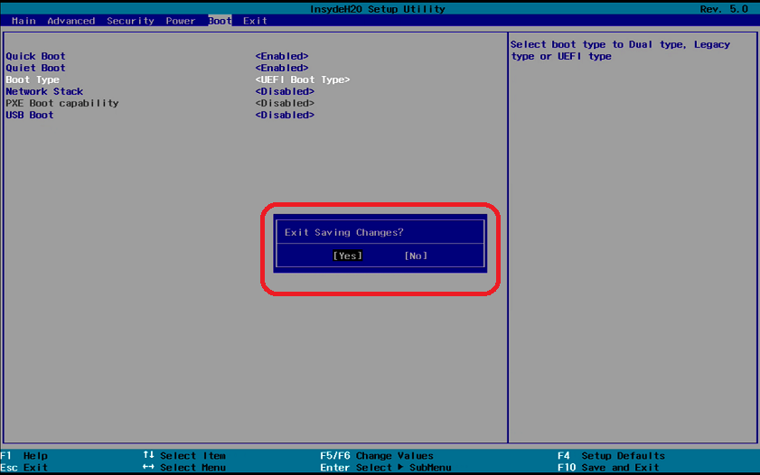Toggle Quiet Boot Enabled value
This screenshot has width=760, height=475.
[x=281, y=68]
